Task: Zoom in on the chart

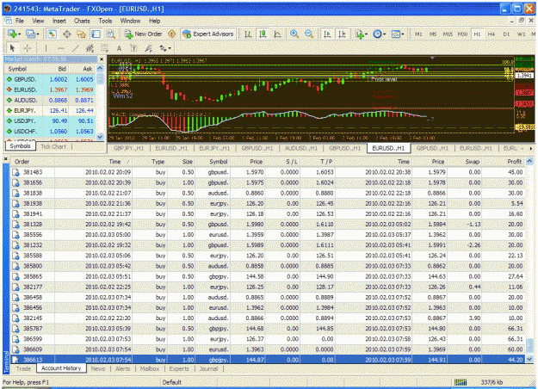Action: 294,34
